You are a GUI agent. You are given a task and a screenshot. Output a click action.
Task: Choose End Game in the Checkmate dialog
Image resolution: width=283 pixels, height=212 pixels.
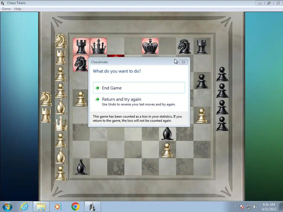139,88
